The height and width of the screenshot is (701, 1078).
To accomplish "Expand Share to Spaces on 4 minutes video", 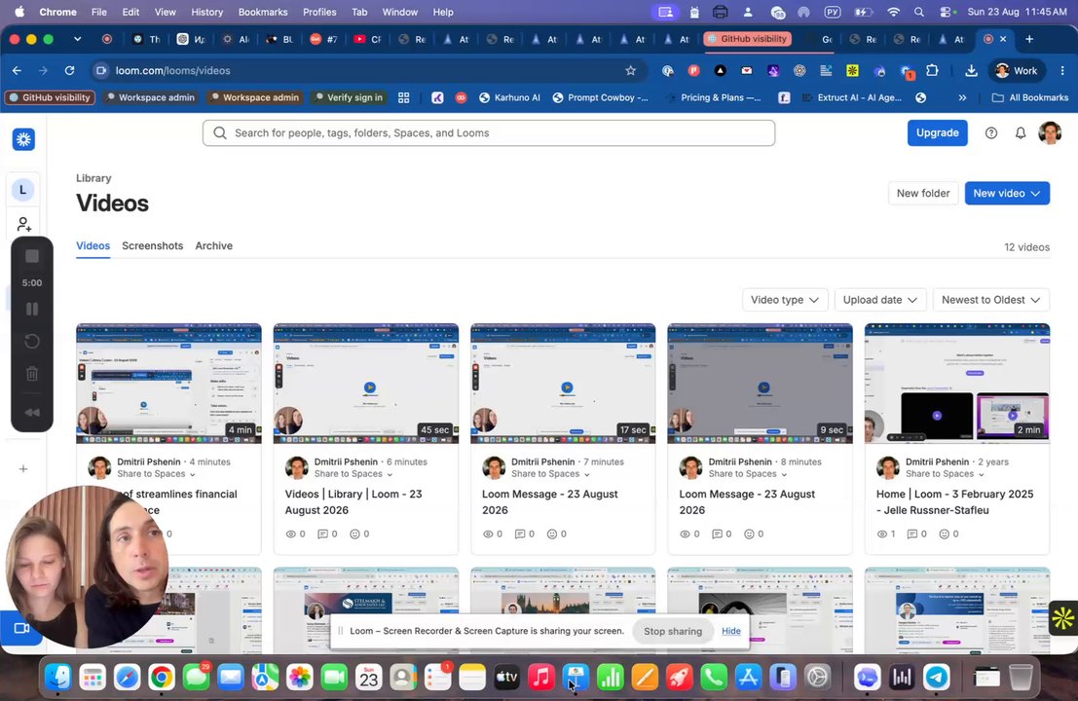I will click(156, 473).
